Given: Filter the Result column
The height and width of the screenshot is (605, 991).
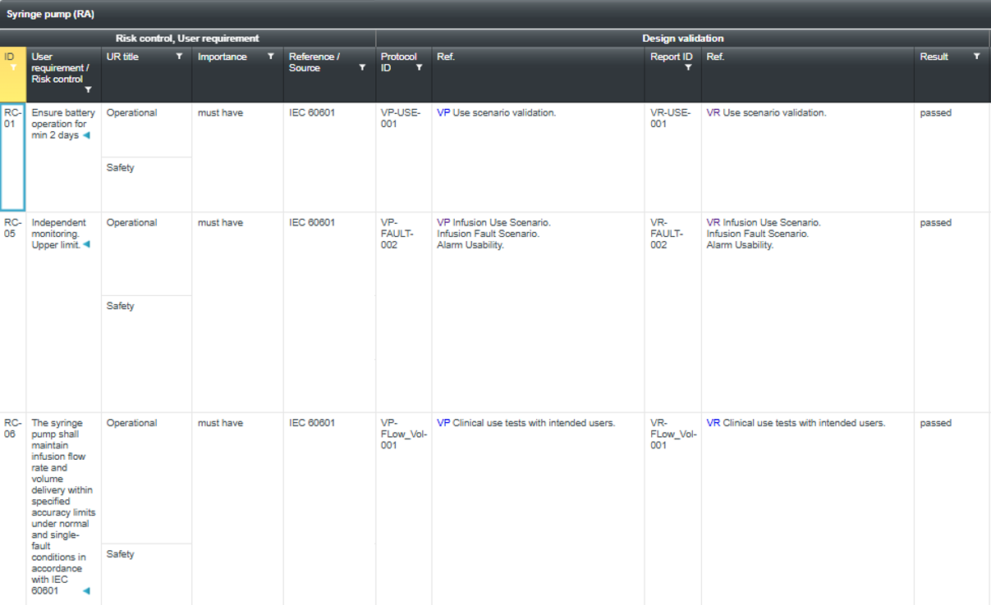Looking at the screenshot, I should [x=976, y=57].
